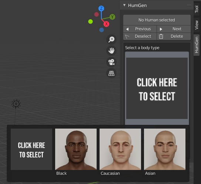
Task: Toggle the perspective/orthographic grid icon
Action: point(111,73)
